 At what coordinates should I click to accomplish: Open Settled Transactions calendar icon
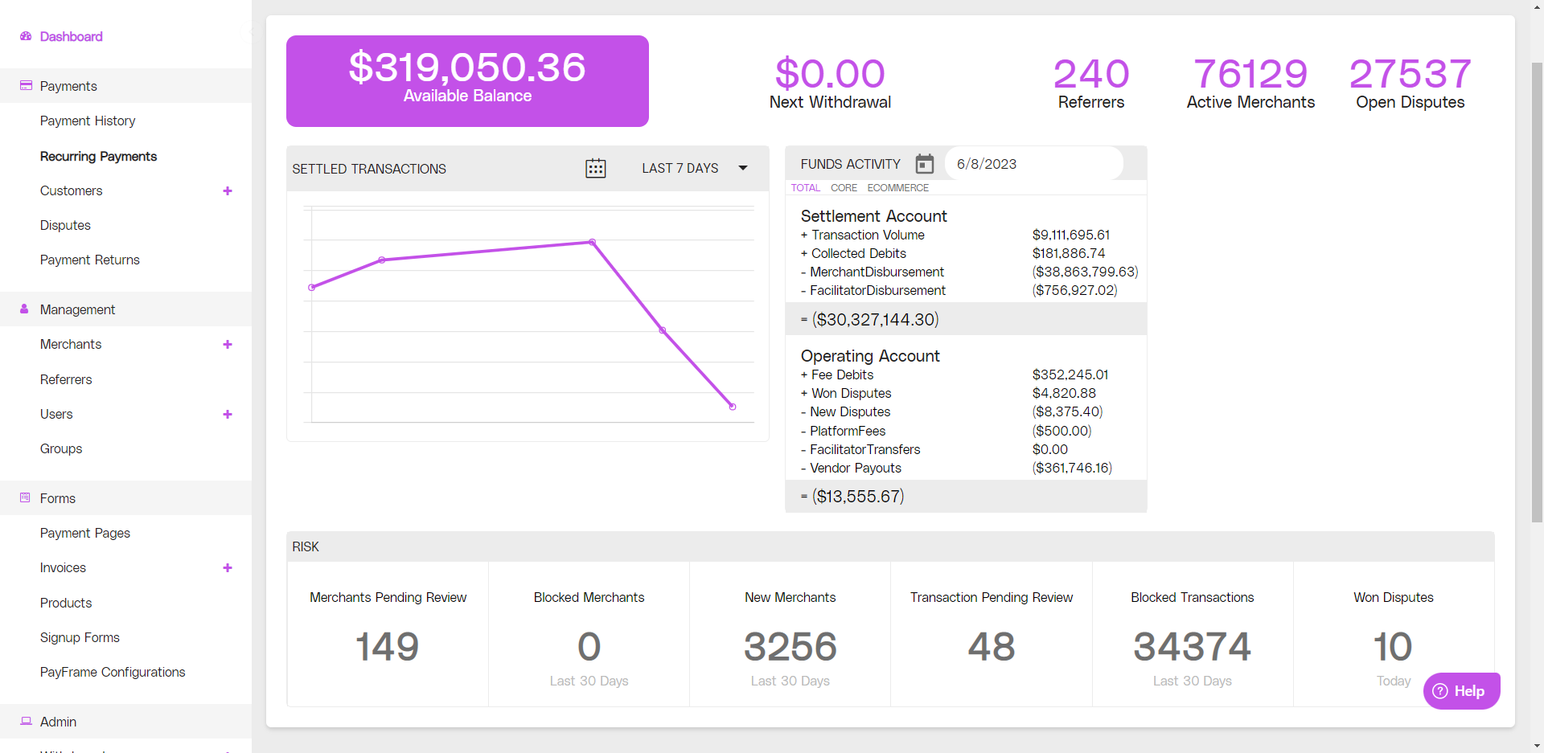click(596, 168)
